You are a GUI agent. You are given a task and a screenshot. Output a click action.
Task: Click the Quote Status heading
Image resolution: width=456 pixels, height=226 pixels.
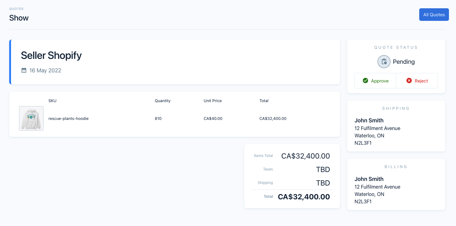pyautogui.click(x=396, y=48)
